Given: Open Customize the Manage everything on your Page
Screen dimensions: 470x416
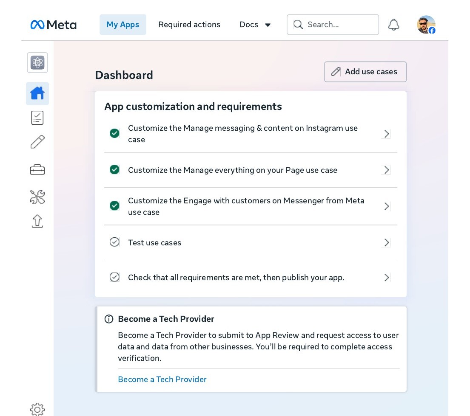Looking at the screenshot, I should (251, 170).
